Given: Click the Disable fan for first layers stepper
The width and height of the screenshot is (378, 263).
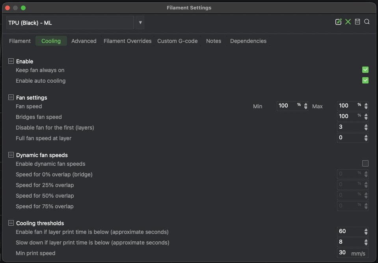Looking at the screenshot, I should [x=366, y=127].
